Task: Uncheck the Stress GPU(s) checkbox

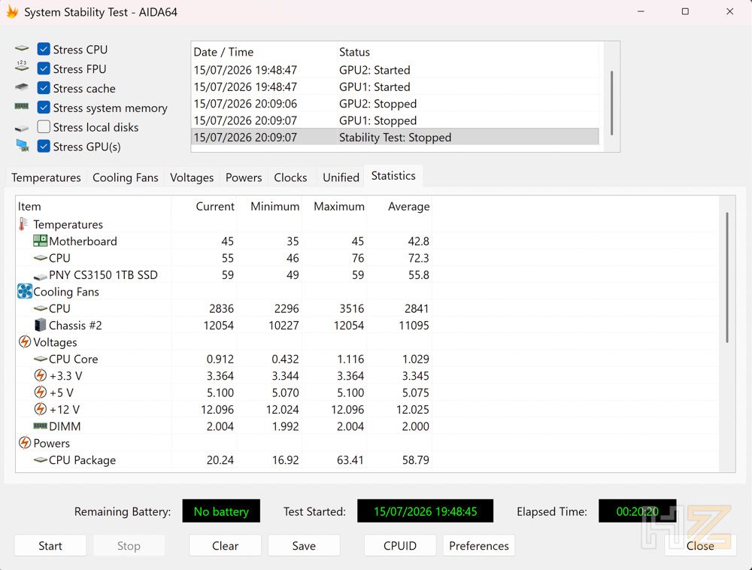Action: [x=44, y=146]
